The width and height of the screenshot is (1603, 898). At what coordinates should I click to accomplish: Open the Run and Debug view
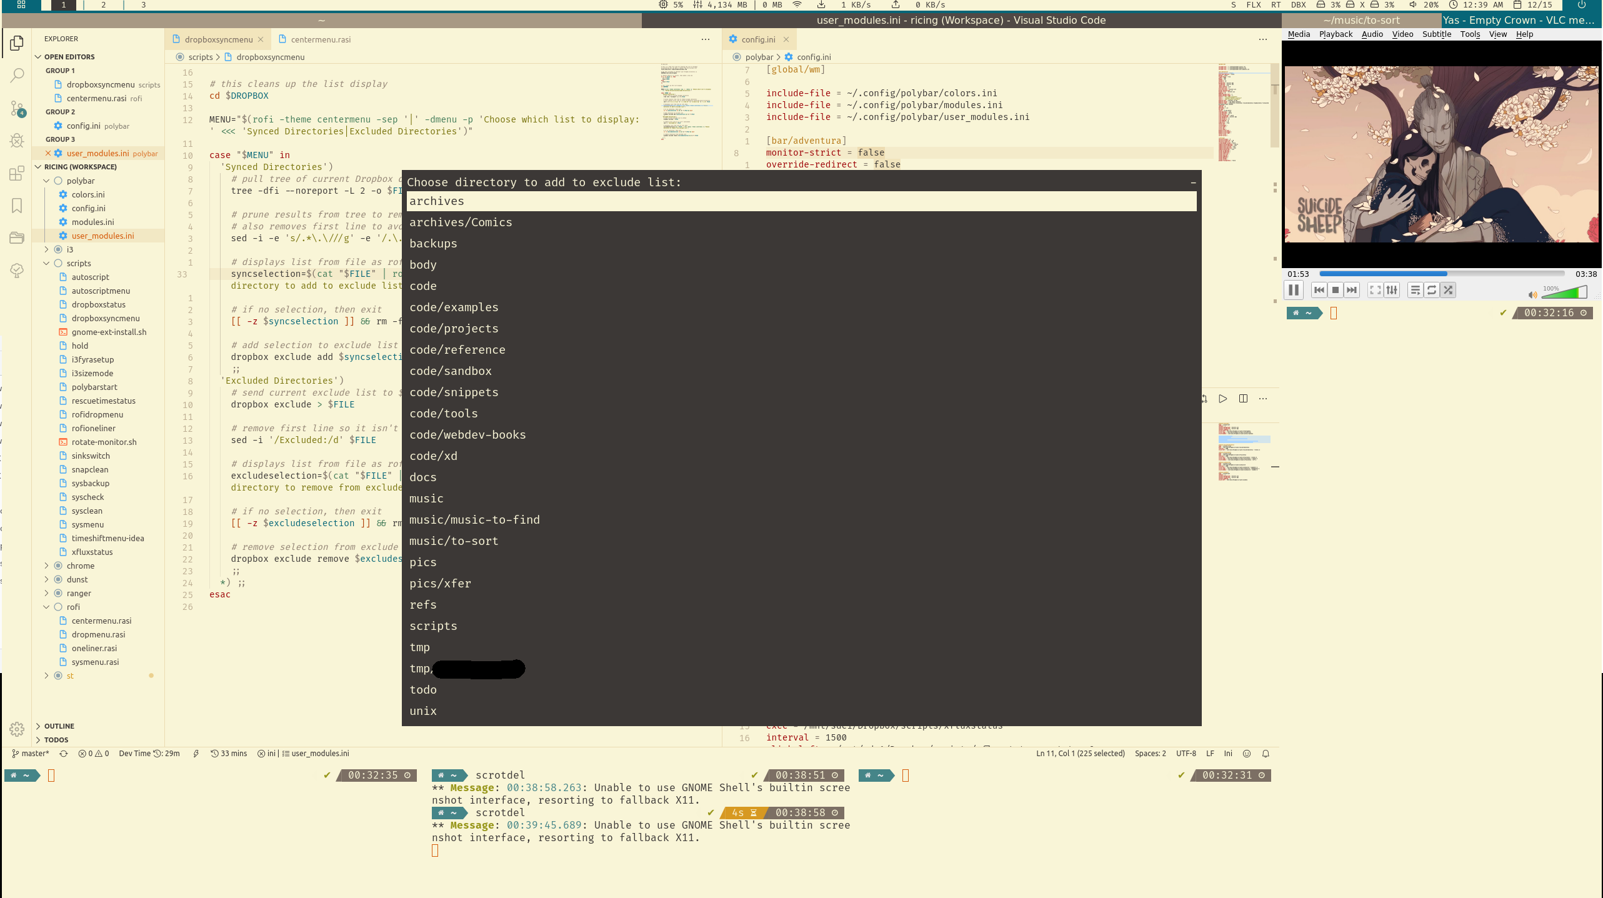tap(17, 141)
